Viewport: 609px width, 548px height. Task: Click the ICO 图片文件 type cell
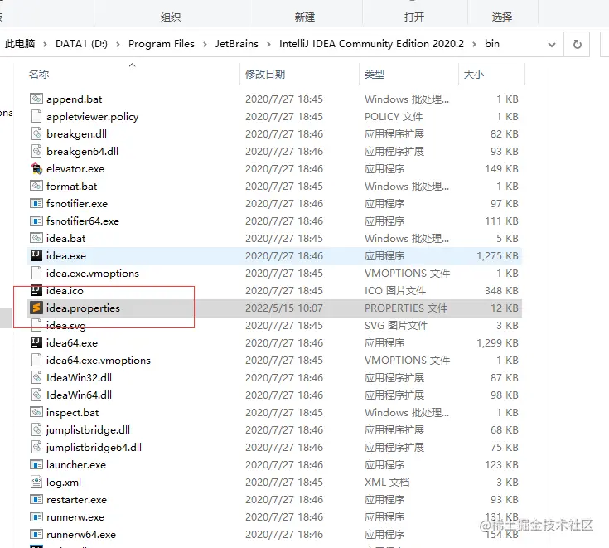pyautogui.click(x=395, y=290)
